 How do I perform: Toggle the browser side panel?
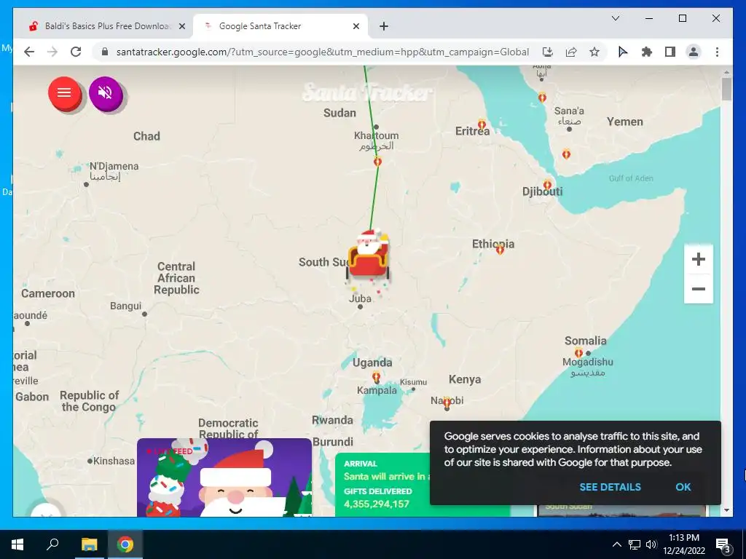[x=670, y=52]
